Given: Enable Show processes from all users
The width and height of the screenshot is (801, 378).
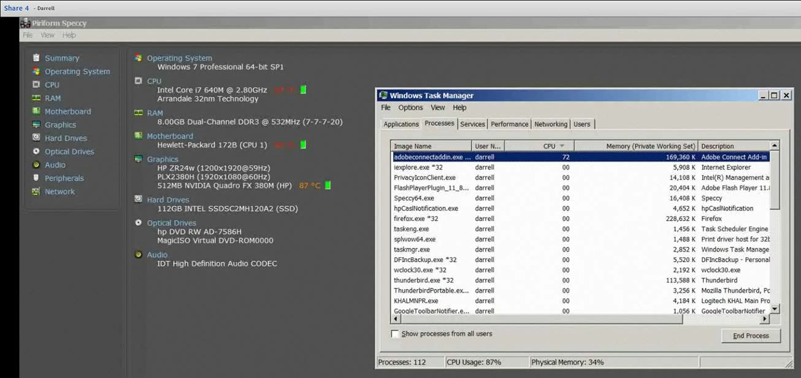Looking at the screenshot, I should click(395, 334).
